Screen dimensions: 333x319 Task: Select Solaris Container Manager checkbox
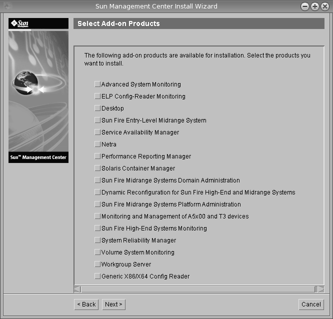point(97,168)
